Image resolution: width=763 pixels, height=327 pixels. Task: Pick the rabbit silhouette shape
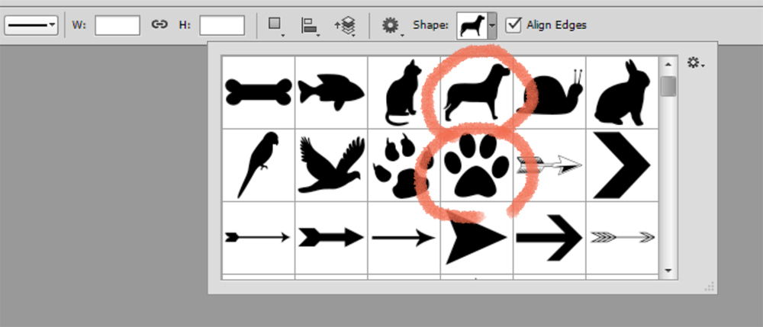pyautogui.click(x=623, y=92)
